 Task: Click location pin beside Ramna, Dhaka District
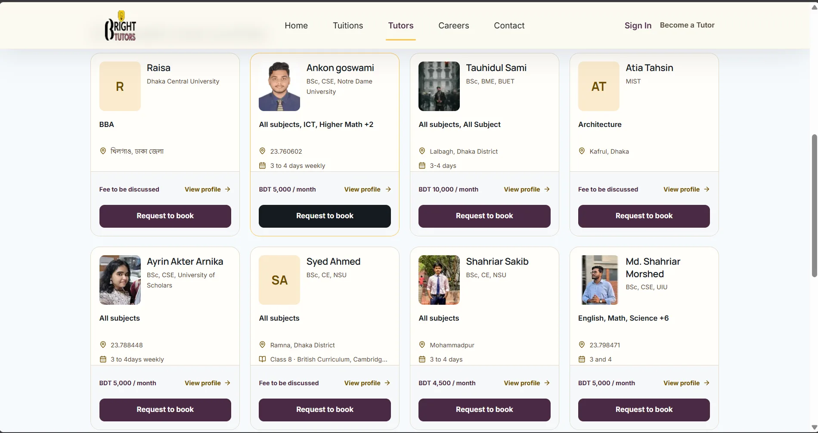[x=262, y=345]
